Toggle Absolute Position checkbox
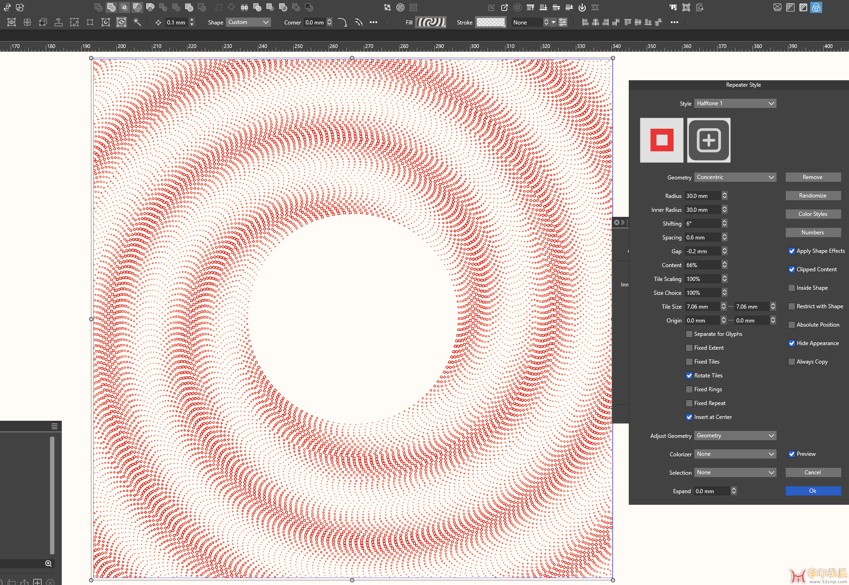The width and height of the screenshot is (849, 585). pyautogui.click(x=791, y=325)
